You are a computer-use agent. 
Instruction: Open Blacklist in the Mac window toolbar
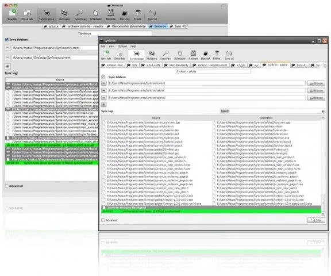pyautogui.click(x=125, y=15)
